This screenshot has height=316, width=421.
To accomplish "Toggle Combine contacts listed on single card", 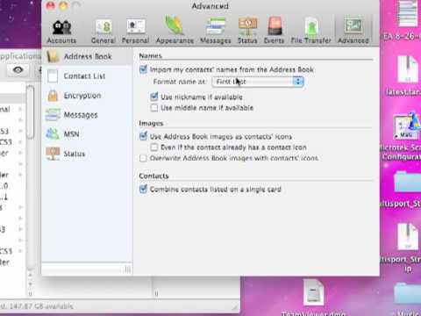I will (143, 189).
